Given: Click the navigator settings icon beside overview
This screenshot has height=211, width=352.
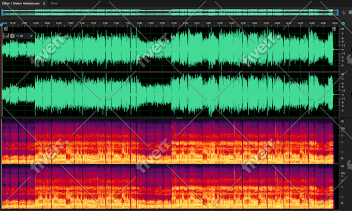Looking at the screenshot, I should [344, 12].
